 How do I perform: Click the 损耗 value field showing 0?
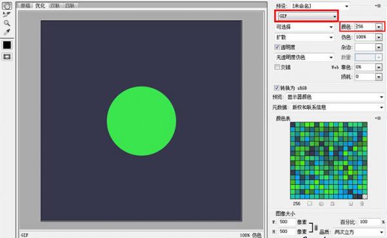point(365,77)
